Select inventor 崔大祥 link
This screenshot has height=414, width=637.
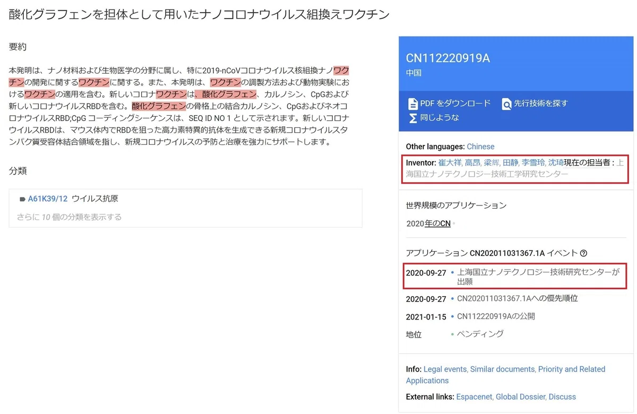pyautogui.click(x=450, y=162)
